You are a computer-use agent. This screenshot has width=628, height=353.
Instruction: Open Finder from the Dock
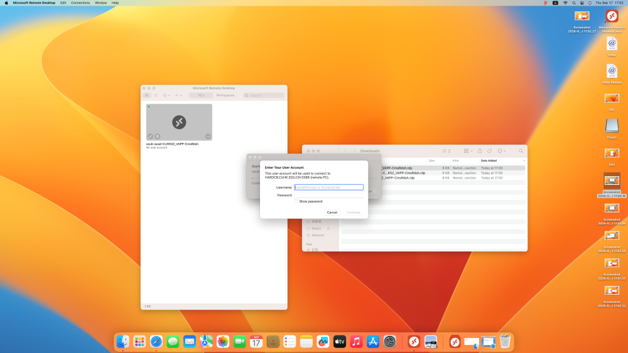122,342
